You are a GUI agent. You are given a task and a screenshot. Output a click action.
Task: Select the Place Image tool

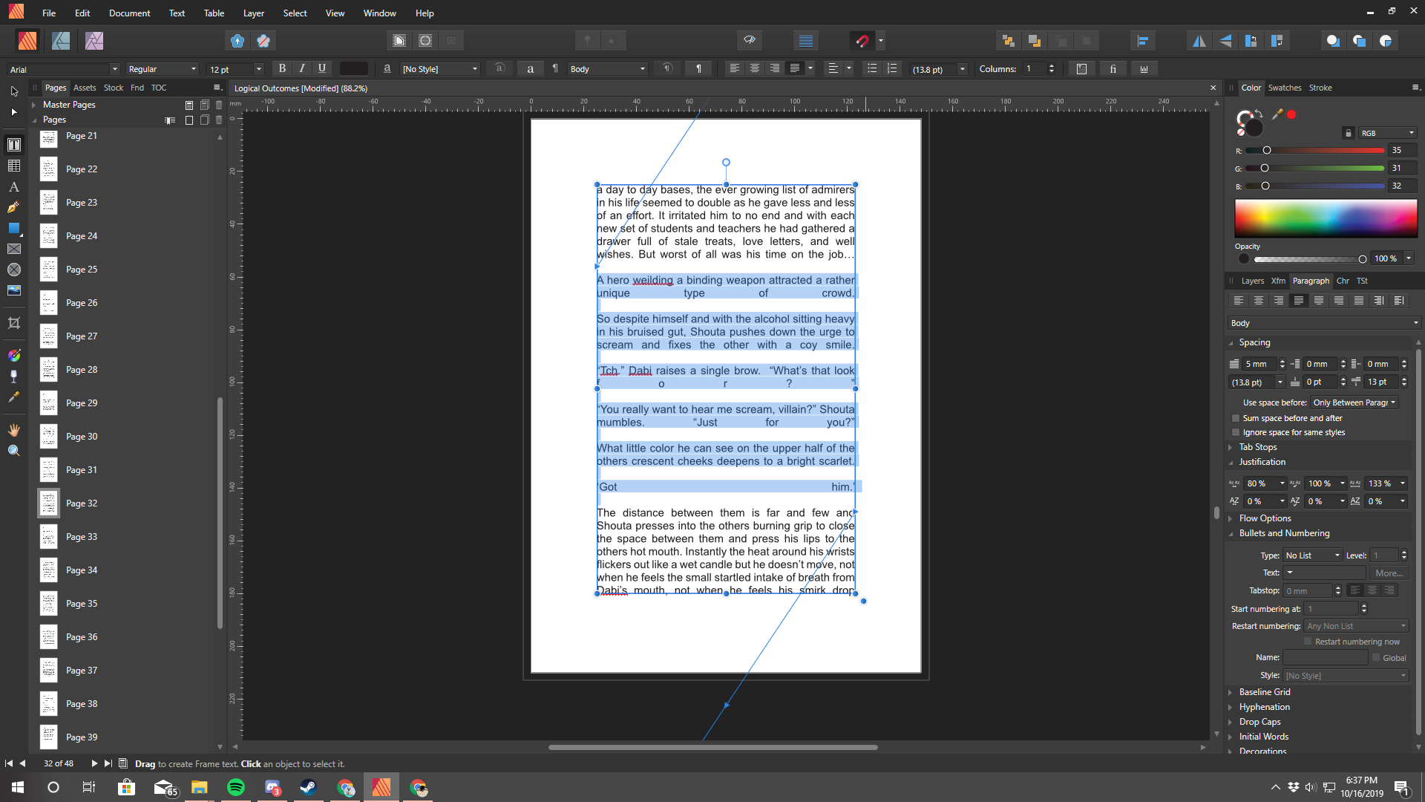pyautogui.click(x=14, y=290)
